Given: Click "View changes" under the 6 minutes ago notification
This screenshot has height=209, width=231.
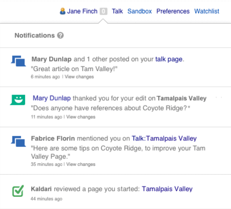Looking at the screenshot, I should click(79, 77).
